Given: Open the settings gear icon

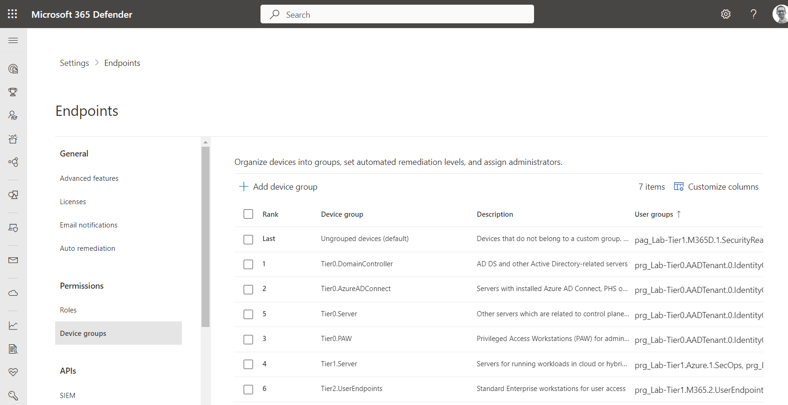Looking at the screenshot, I should [726, 14].
